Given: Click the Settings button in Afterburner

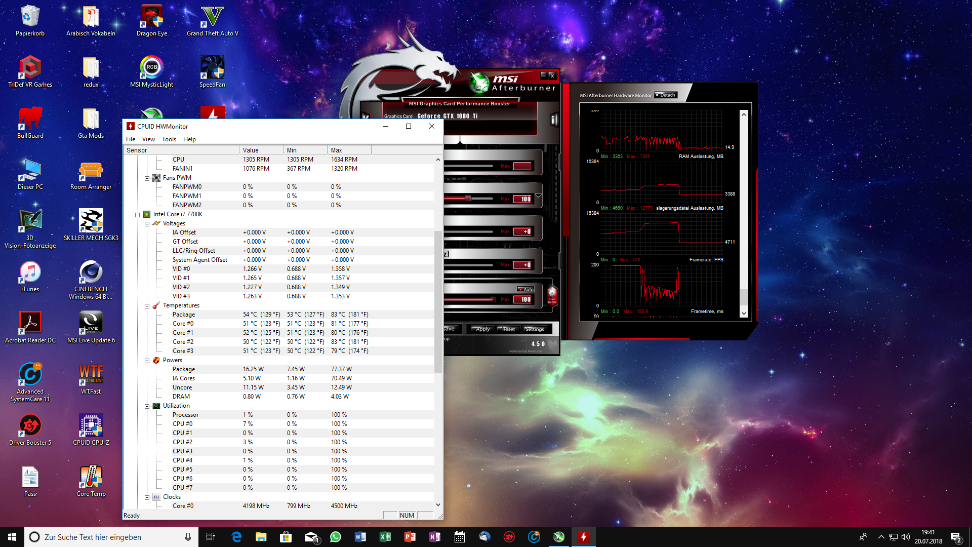Looking at the screenshot, I should coord(534,329).
